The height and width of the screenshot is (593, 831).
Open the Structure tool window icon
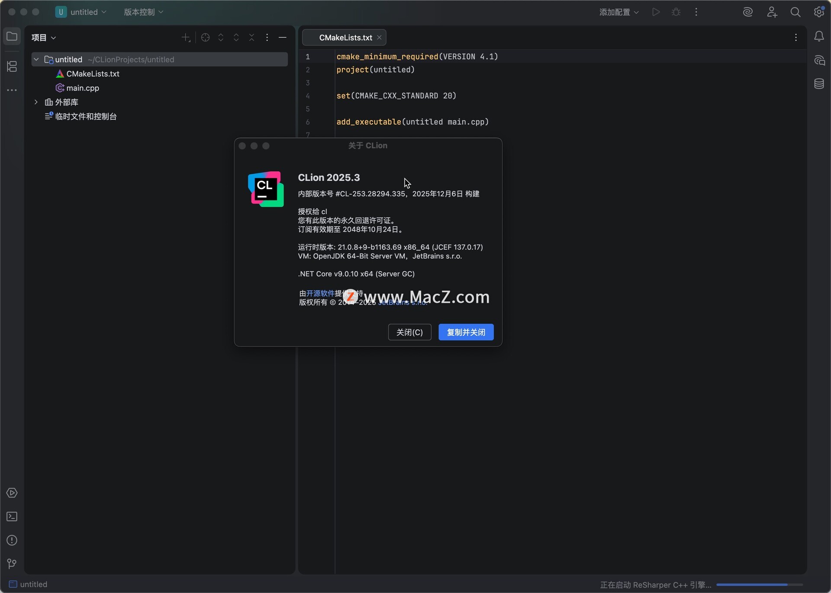pos(12,66)
